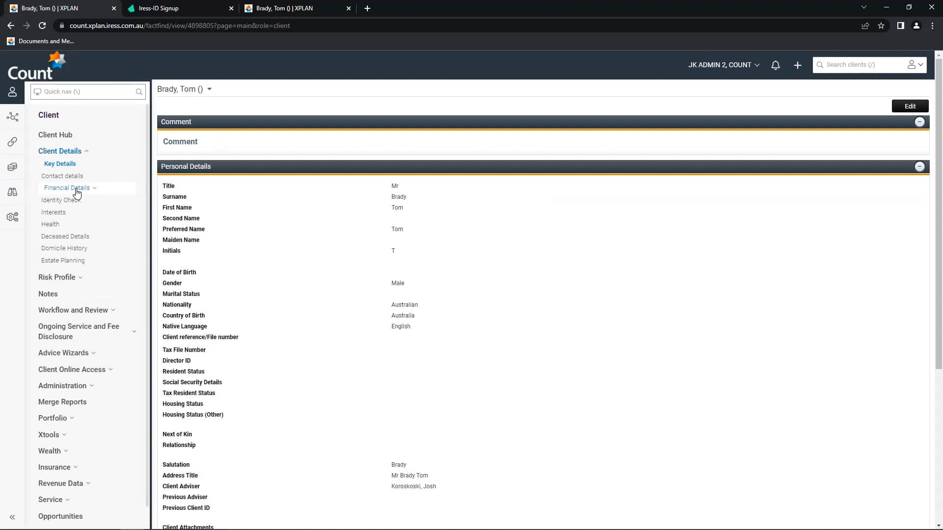Open the coins stack icon in sidebar

click(x=12, y=167)
